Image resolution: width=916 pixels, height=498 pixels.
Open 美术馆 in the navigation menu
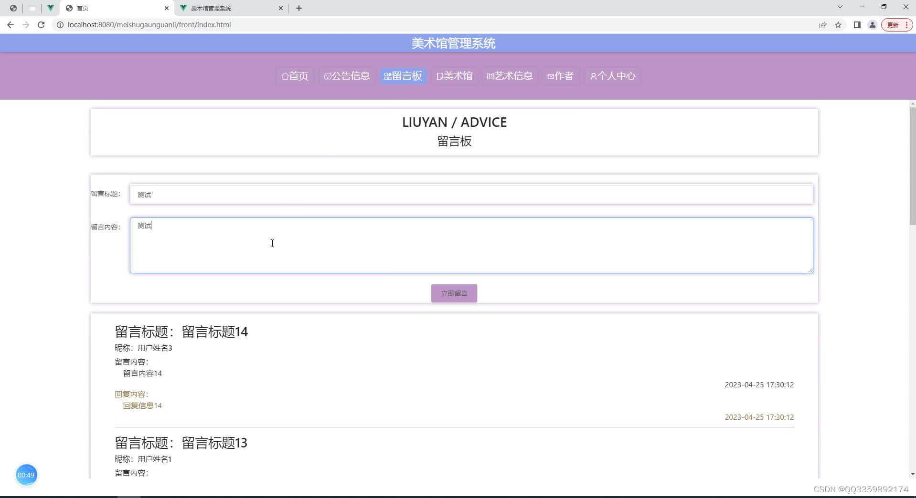[x=454, y=76]
